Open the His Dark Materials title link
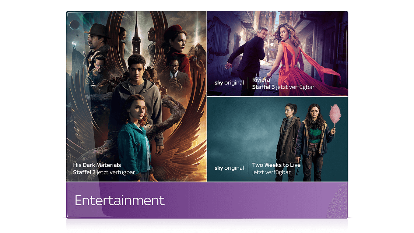 click(97, 165)
